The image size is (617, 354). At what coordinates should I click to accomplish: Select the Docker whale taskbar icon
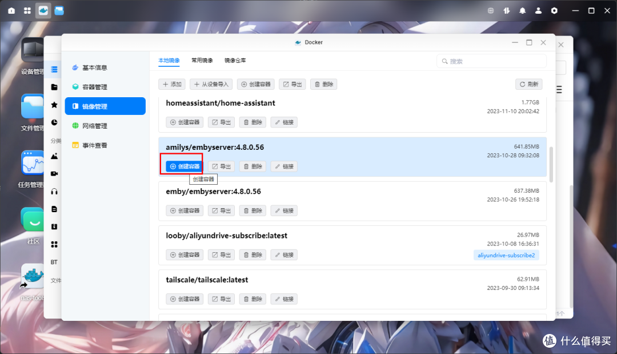[x=43, y=11]
